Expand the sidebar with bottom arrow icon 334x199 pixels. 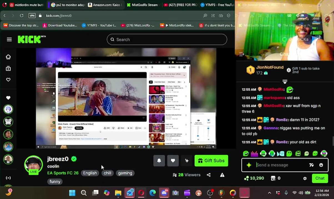(8, 178)
